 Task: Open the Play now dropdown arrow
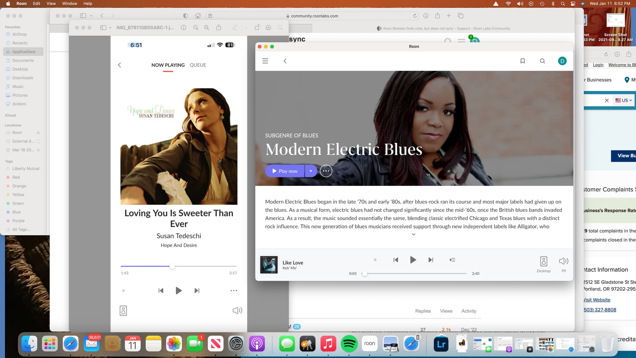click(311, 171)
